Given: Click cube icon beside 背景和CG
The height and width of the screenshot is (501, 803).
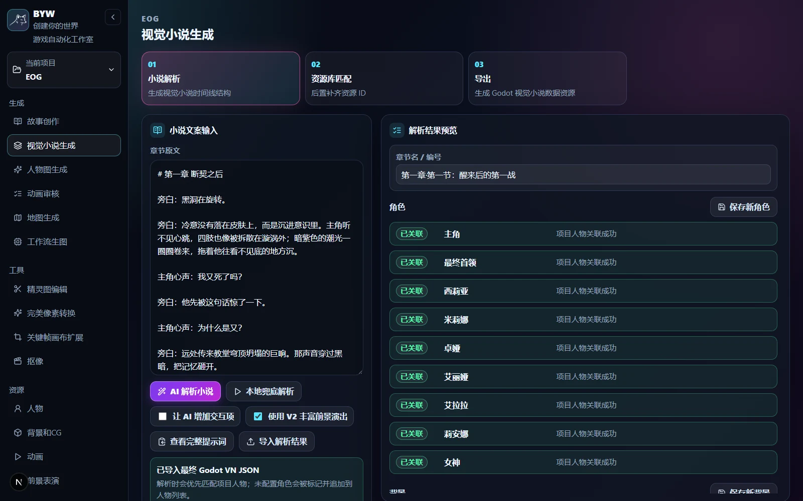Looking at the screenshot, I should (18, 432).
